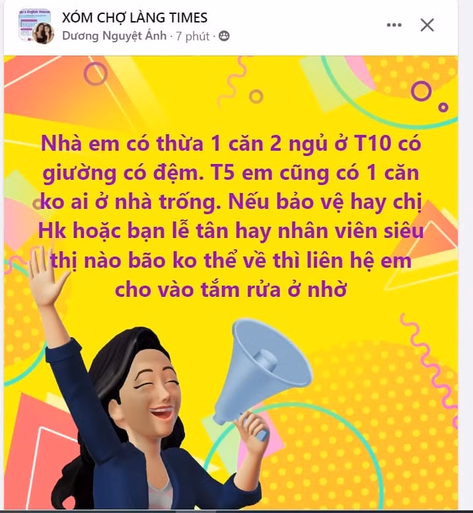Click the group audience icon beside 7 phút

[x=224, y=36]
